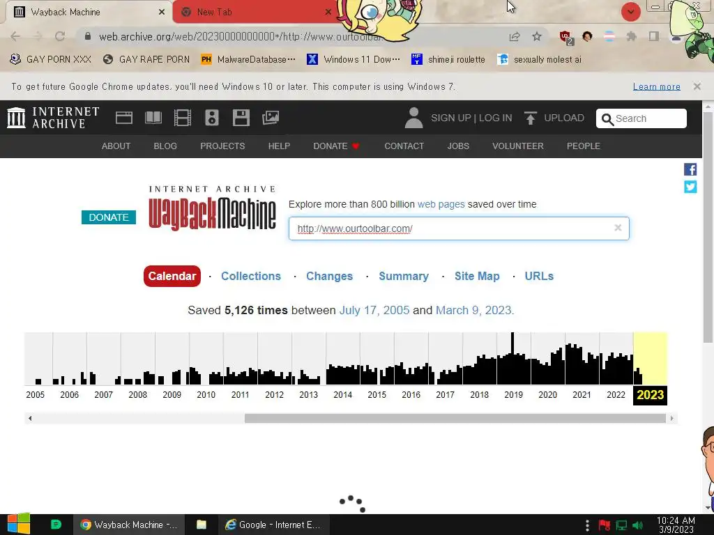Click the share page icon in address bar
This screenshot has height=535, width=714.
click(515, 36)
